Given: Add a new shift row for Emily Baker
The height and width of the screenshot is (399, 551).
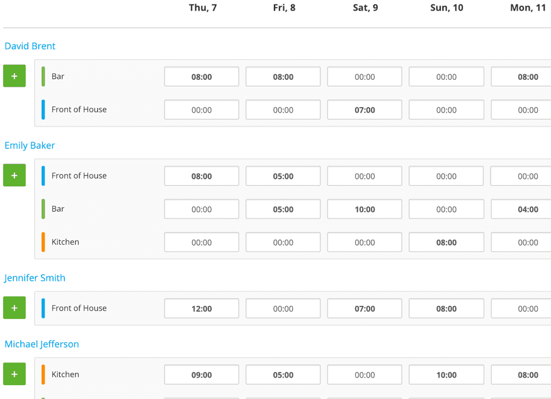Looking at the screenshot, I should pyautogui.click(x=14, y=175).
